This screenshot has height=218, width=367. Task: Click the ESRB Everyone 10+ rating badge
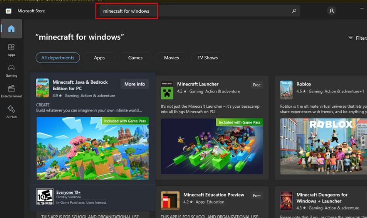coord(45,197)
